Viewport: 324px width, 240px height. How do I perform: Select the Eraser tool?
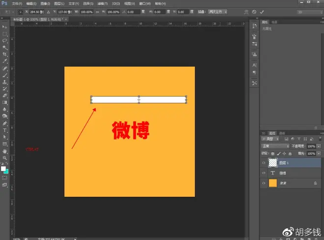click(x=4, y=96)
